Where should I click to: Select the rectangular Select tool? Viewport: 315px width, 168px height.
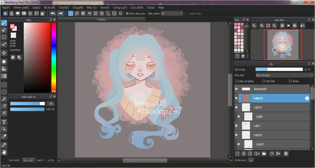[x=4, y=85]
